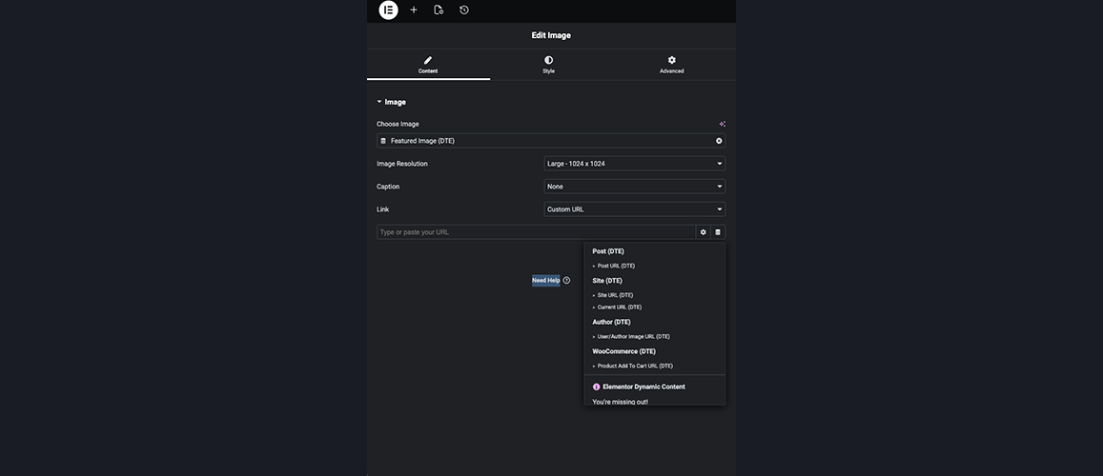Click the Need Help link
The width and height of the screenshot is (1103, 476).
545,281
